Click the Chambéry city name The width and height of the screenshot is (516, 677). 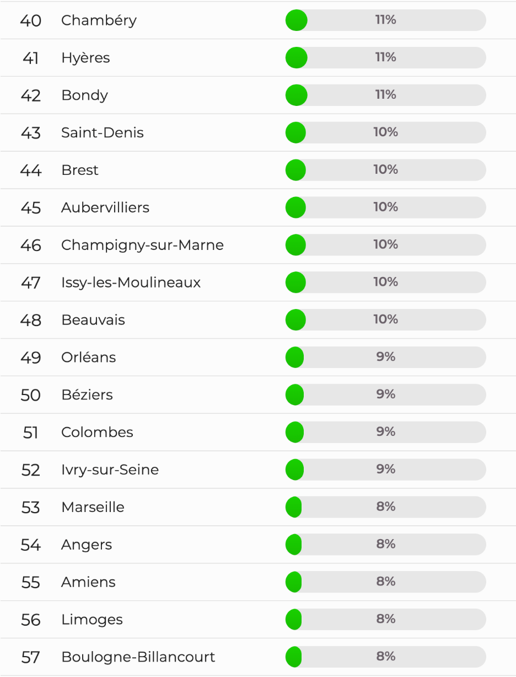pyautogui.click(x=99, y=20)
